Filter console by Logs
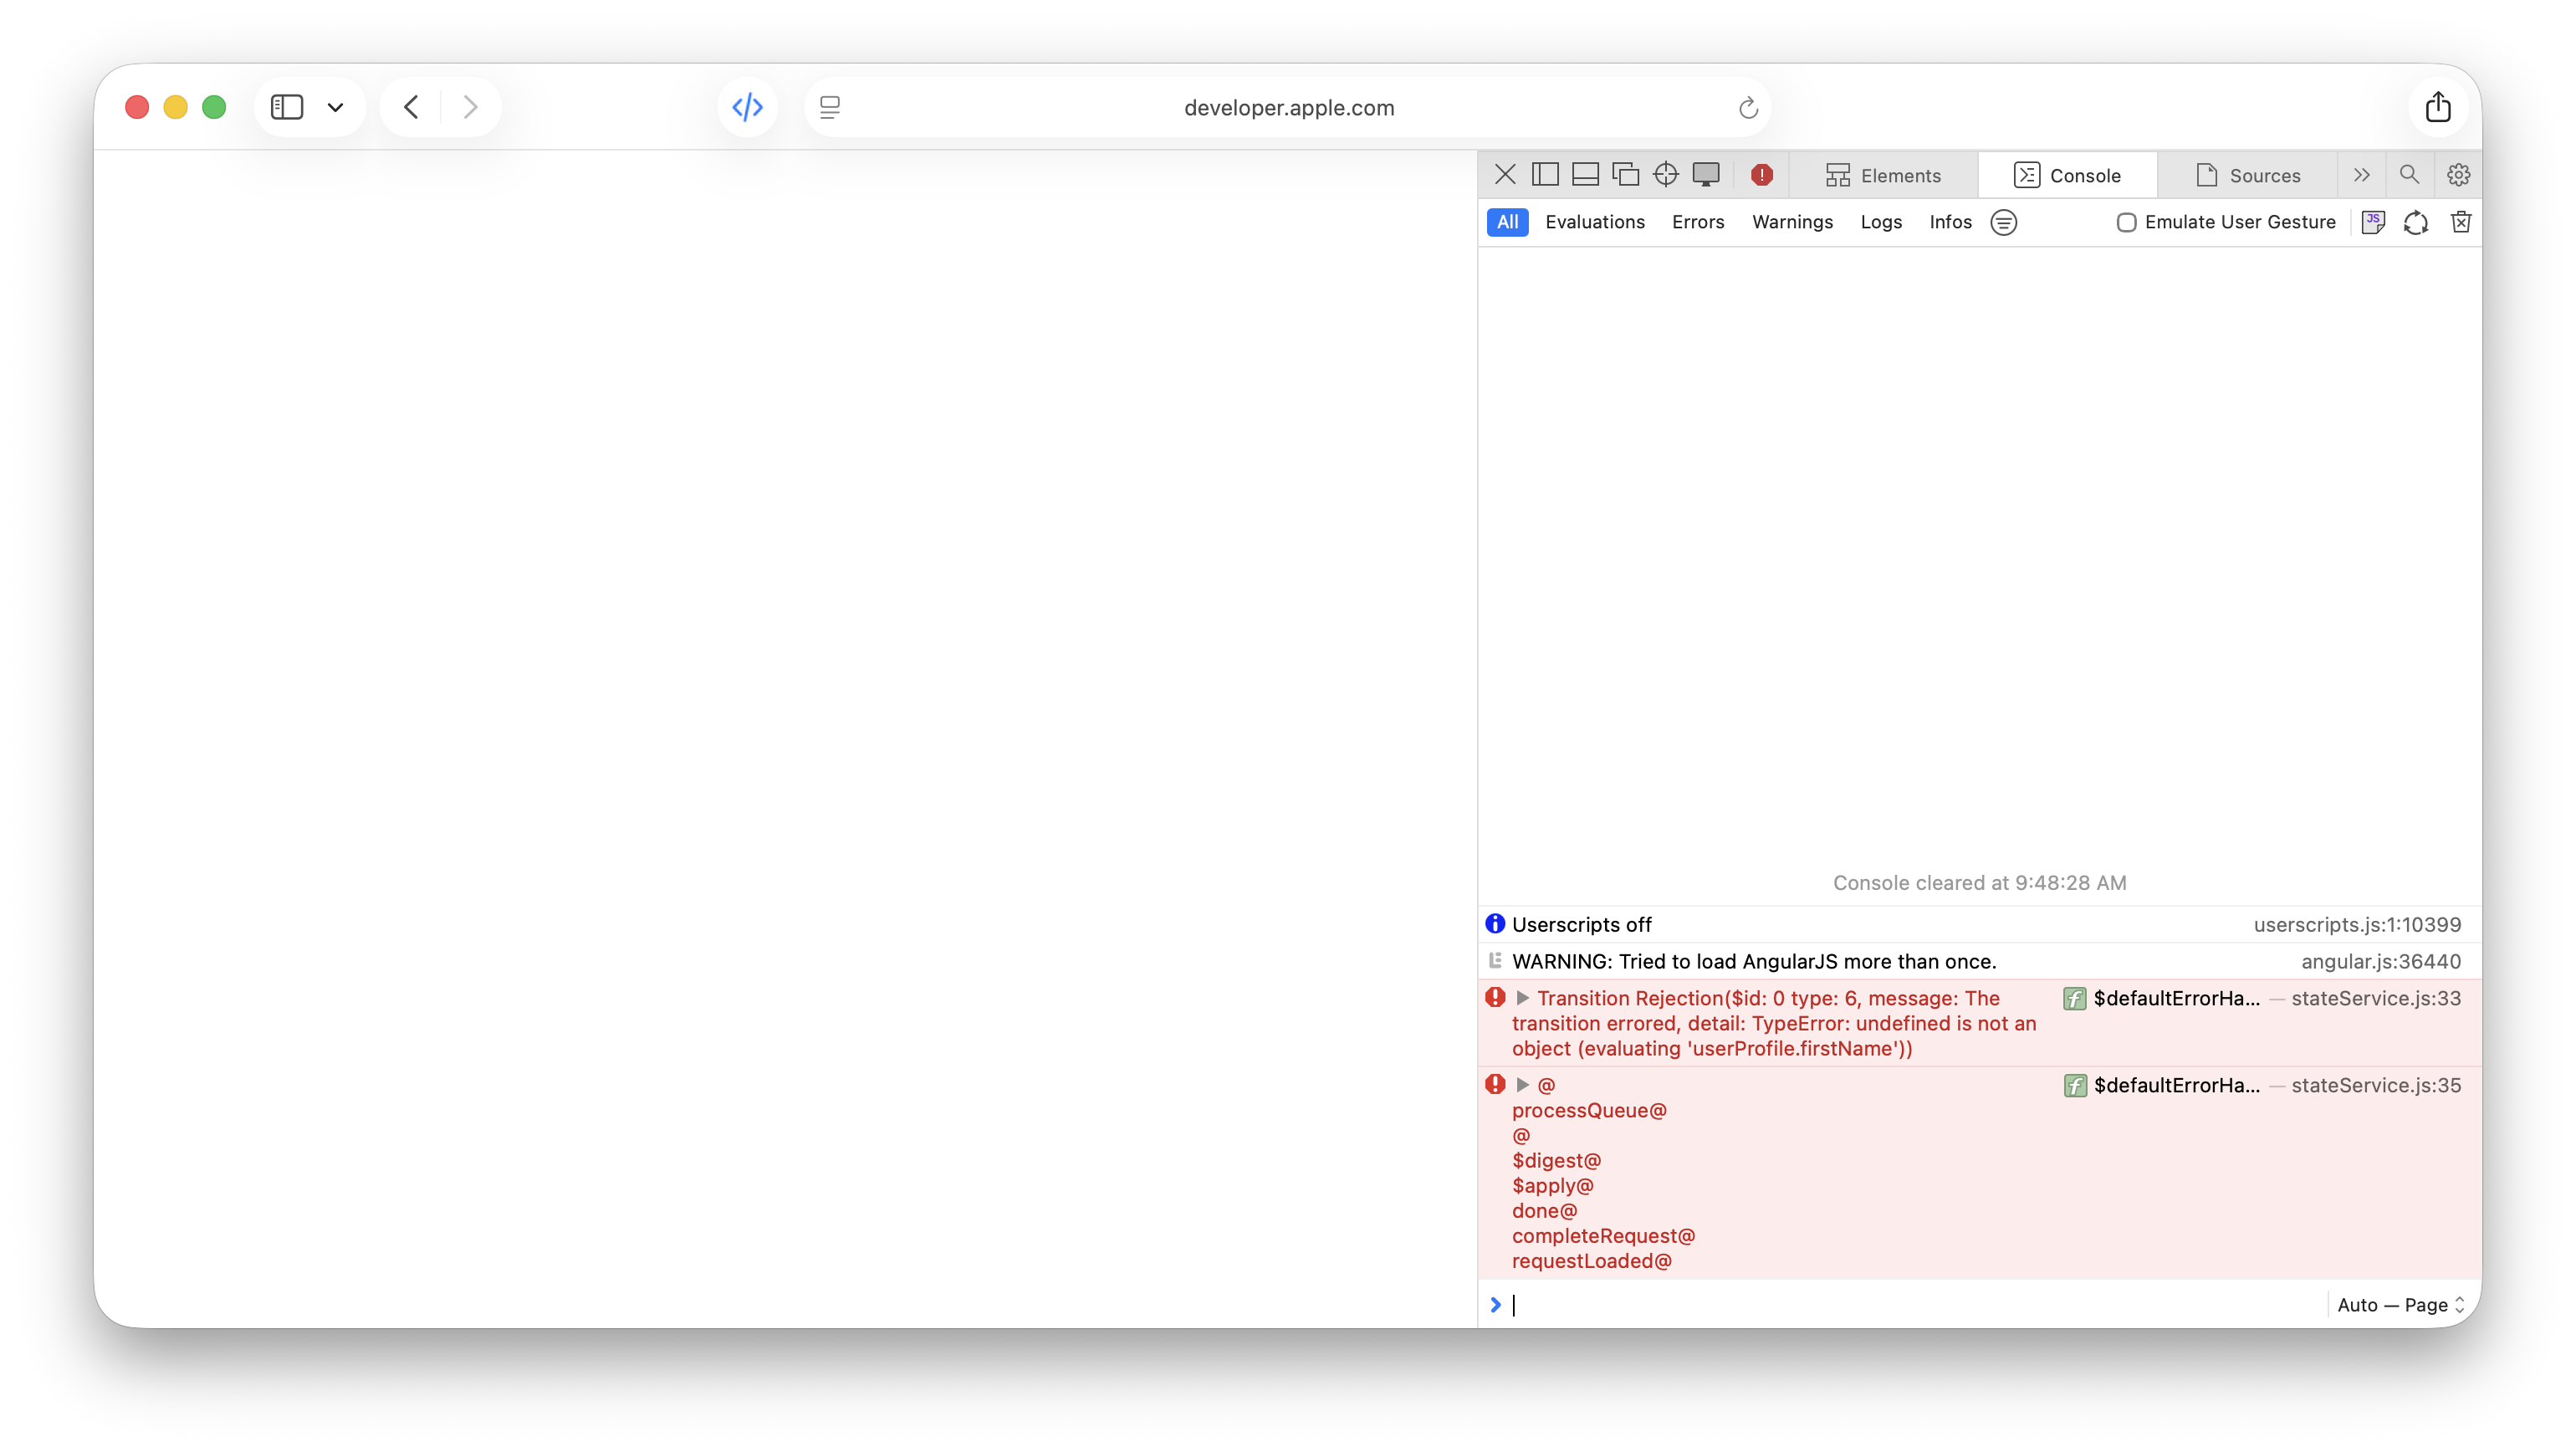The height and width of the screenshot is (1452, 2576). (1880, 222)
